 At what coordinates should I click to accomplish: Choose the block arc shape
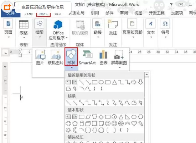tap(127, 123)
